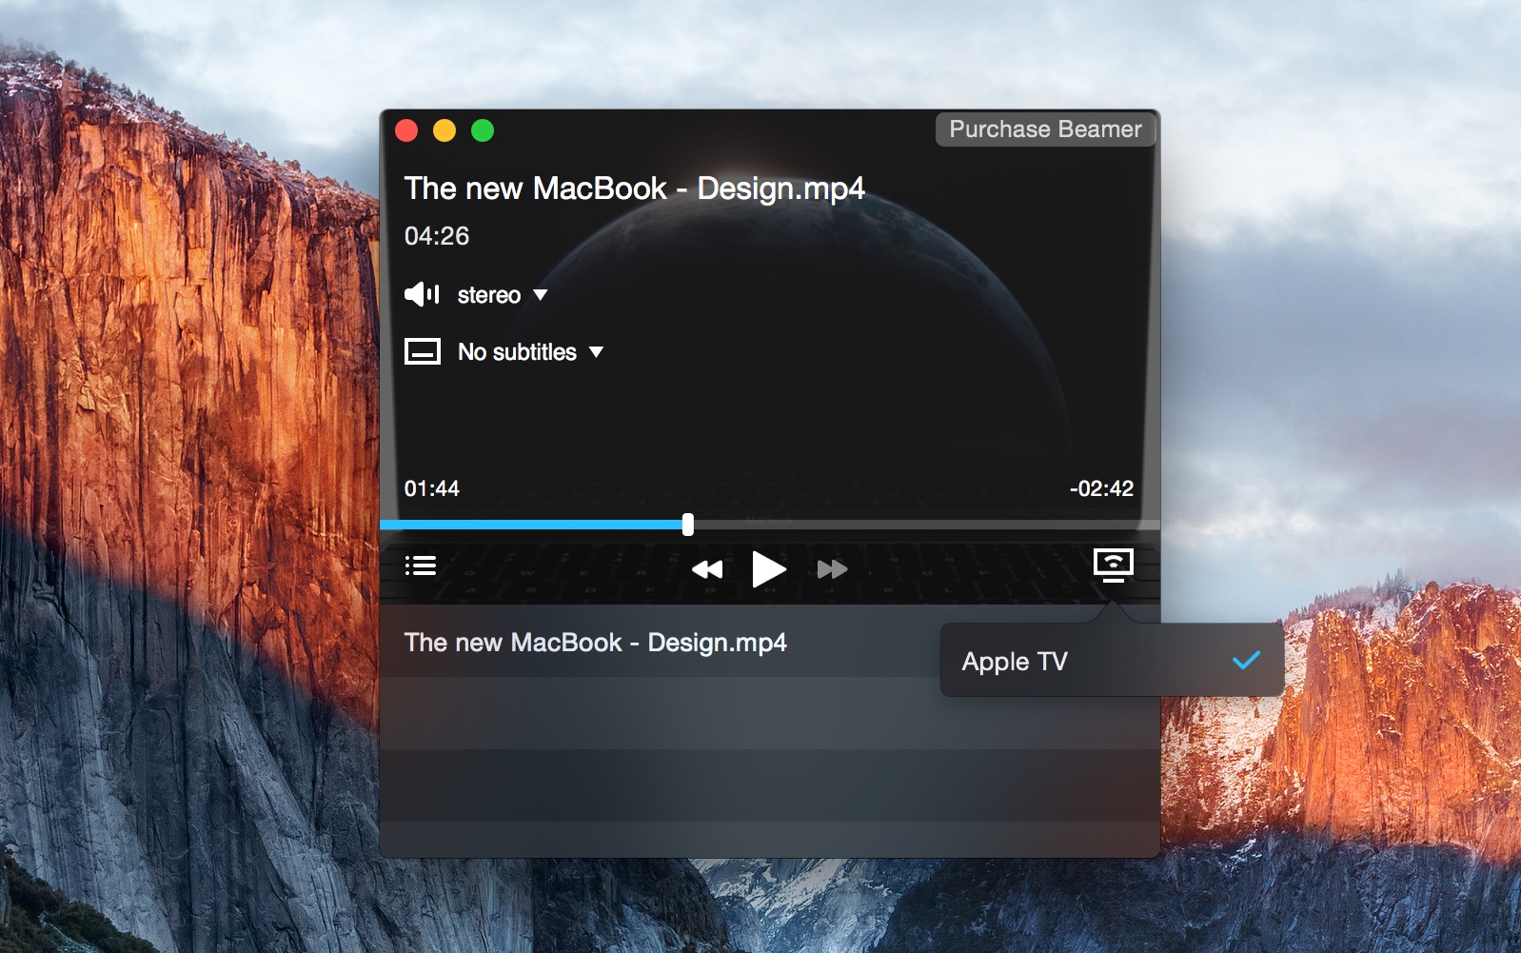
Task: Click the speaker audio icon
Action: (x=422, y=294)
